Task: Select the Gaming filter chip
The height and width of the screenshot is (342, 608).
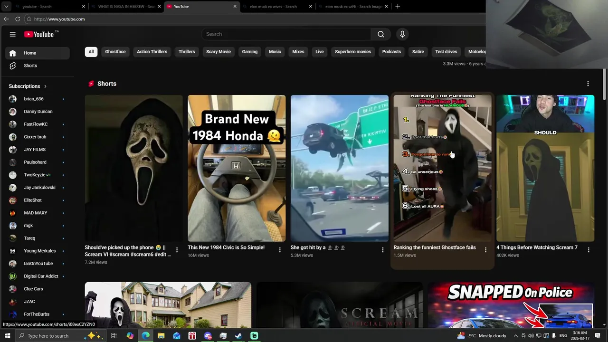Action: coord(250,52)
